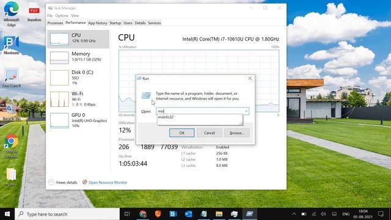391x220 pixels.
Task: Open File Explorer from the taskbar
Action: (x=219, y=214)
